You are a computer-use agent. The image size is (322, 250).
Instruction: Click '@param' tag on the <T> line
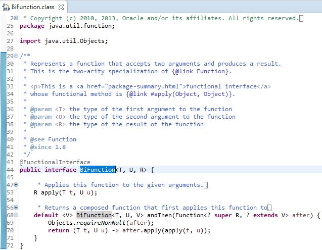[41, 109]
